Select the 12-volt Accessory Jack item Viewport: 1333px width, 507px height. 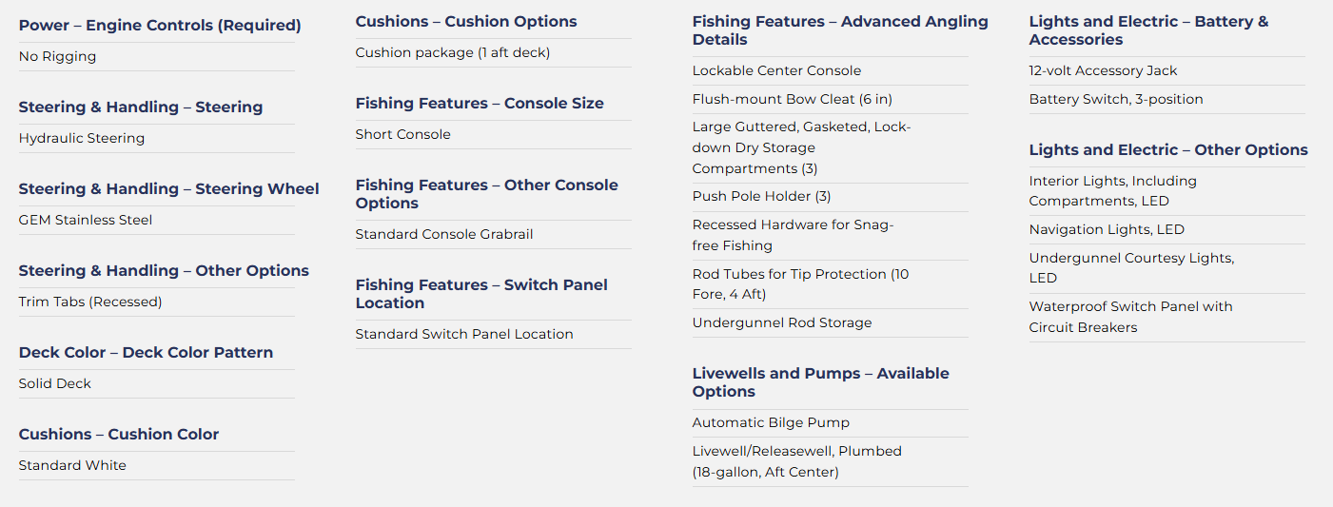pyautogui.click(x=1103, y=70)
